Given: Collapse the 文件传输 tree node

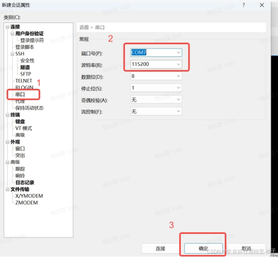Looking at the screenshot, I should (7, 189).
